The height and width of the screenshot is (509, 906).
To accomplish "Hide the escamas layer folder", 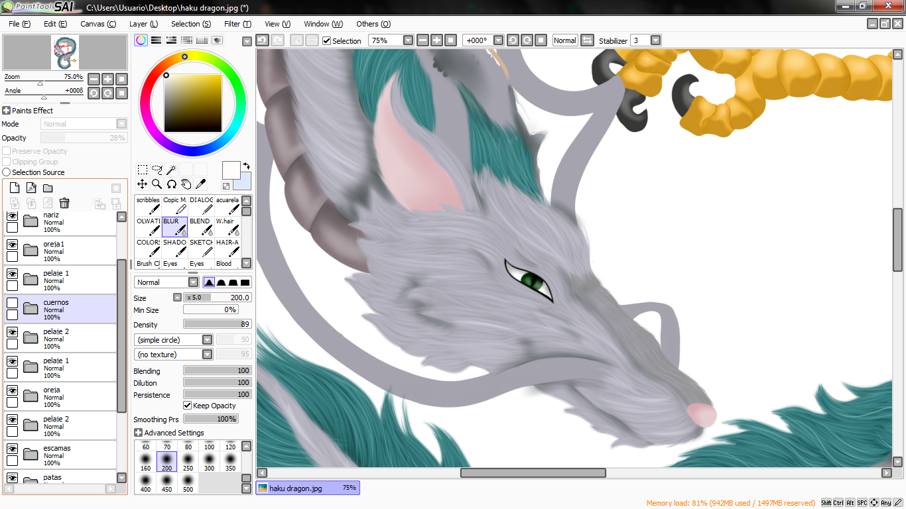I will (12, 449).
